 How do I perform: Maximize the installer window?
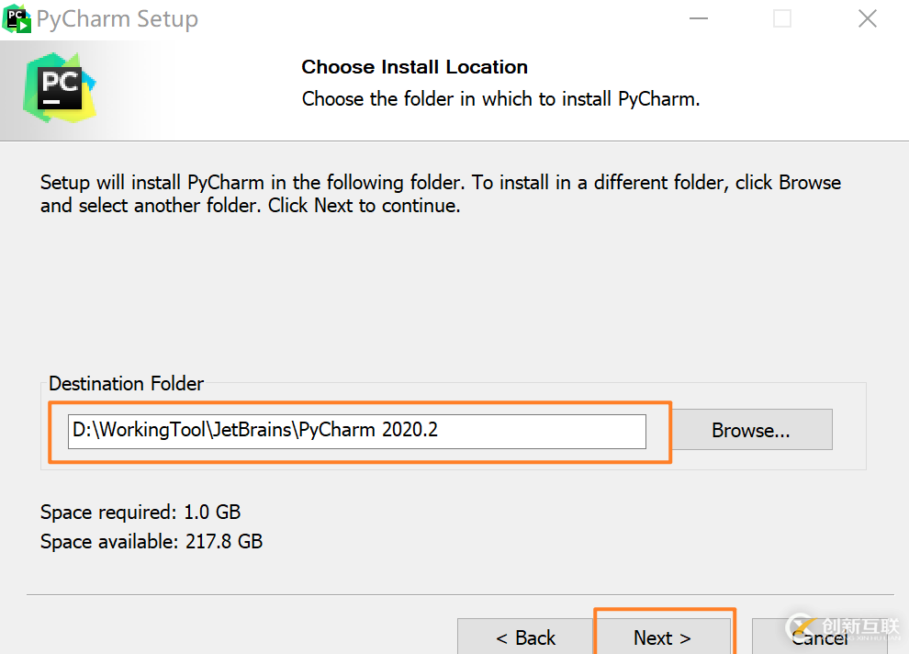point(781,18)
